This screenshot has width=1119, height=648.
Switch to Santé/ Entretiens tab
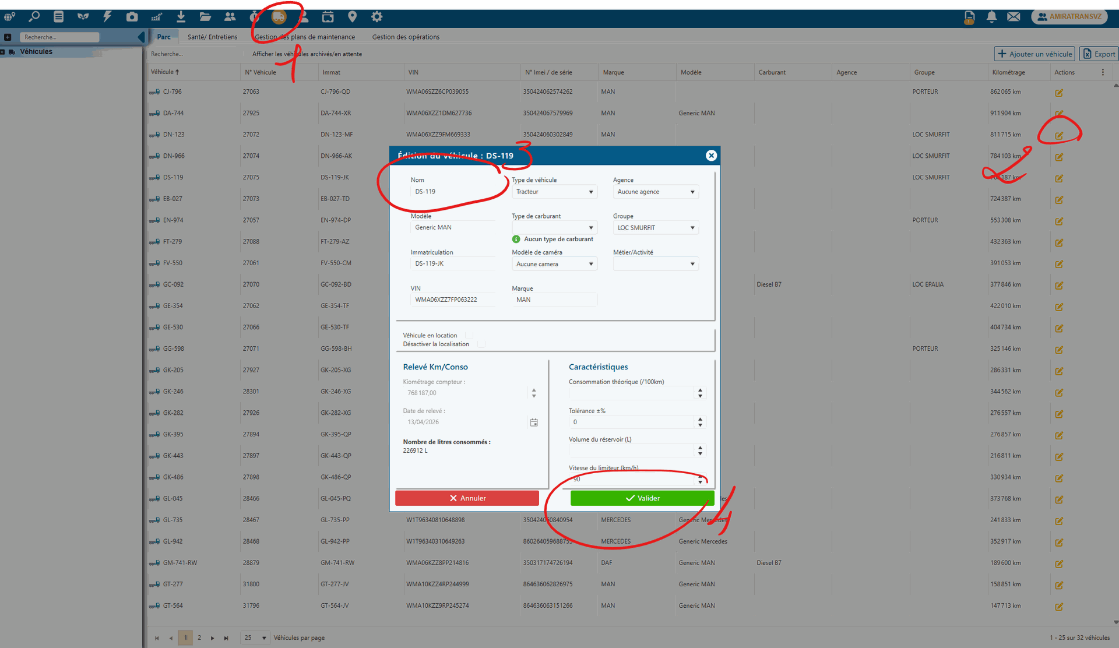[212, 37]
